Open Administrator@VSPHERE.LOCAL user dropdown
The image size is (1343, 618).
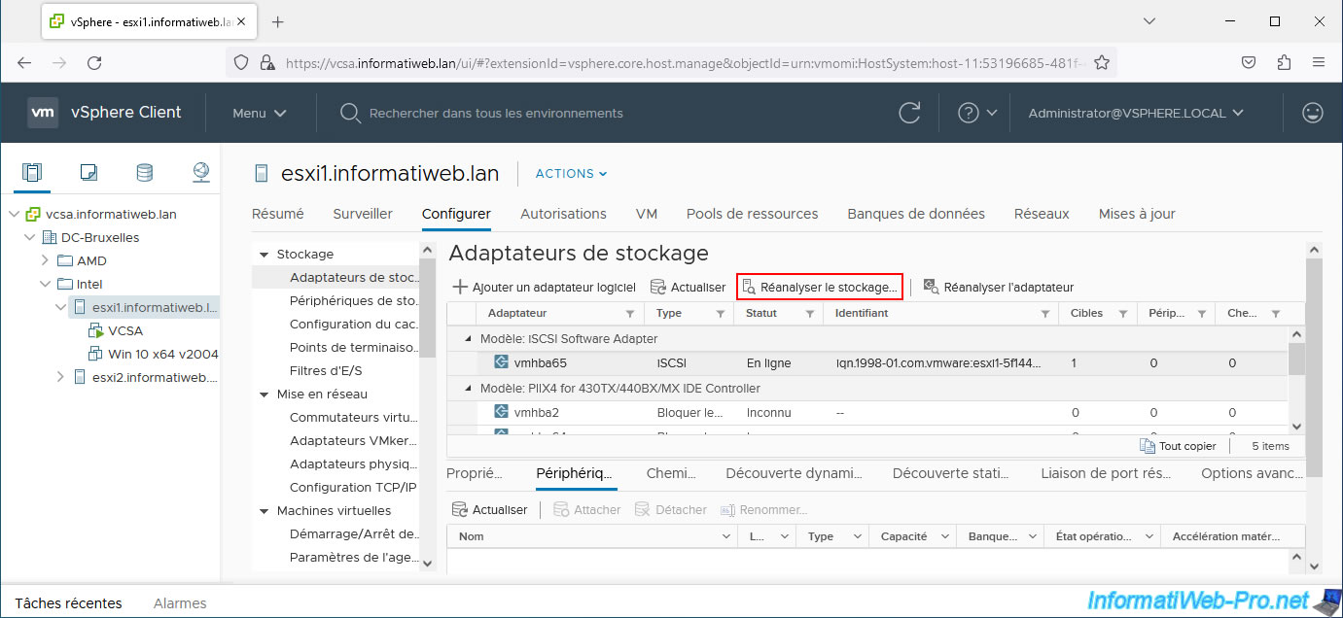(x=1136, y=113)
